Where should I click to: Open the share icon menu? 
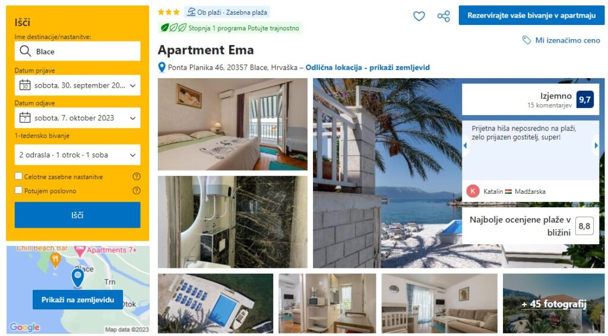coord(444,16)
